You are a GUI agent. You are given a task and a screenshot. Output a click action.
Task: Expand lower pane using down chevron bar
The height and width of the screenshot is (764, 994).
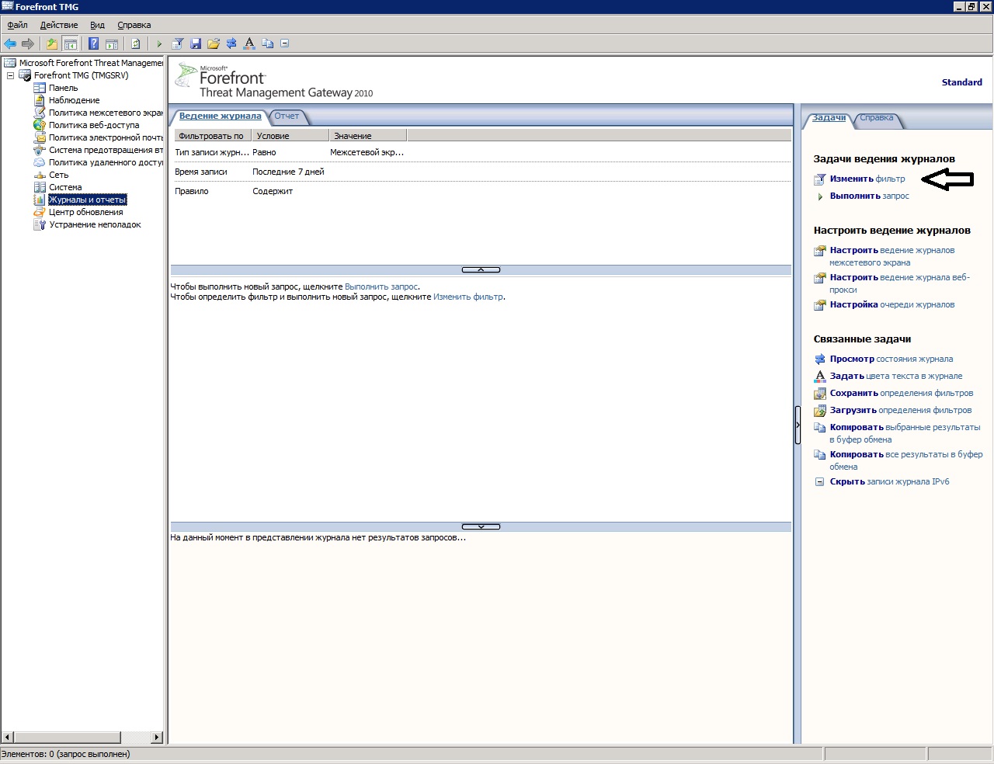(481, 526)
